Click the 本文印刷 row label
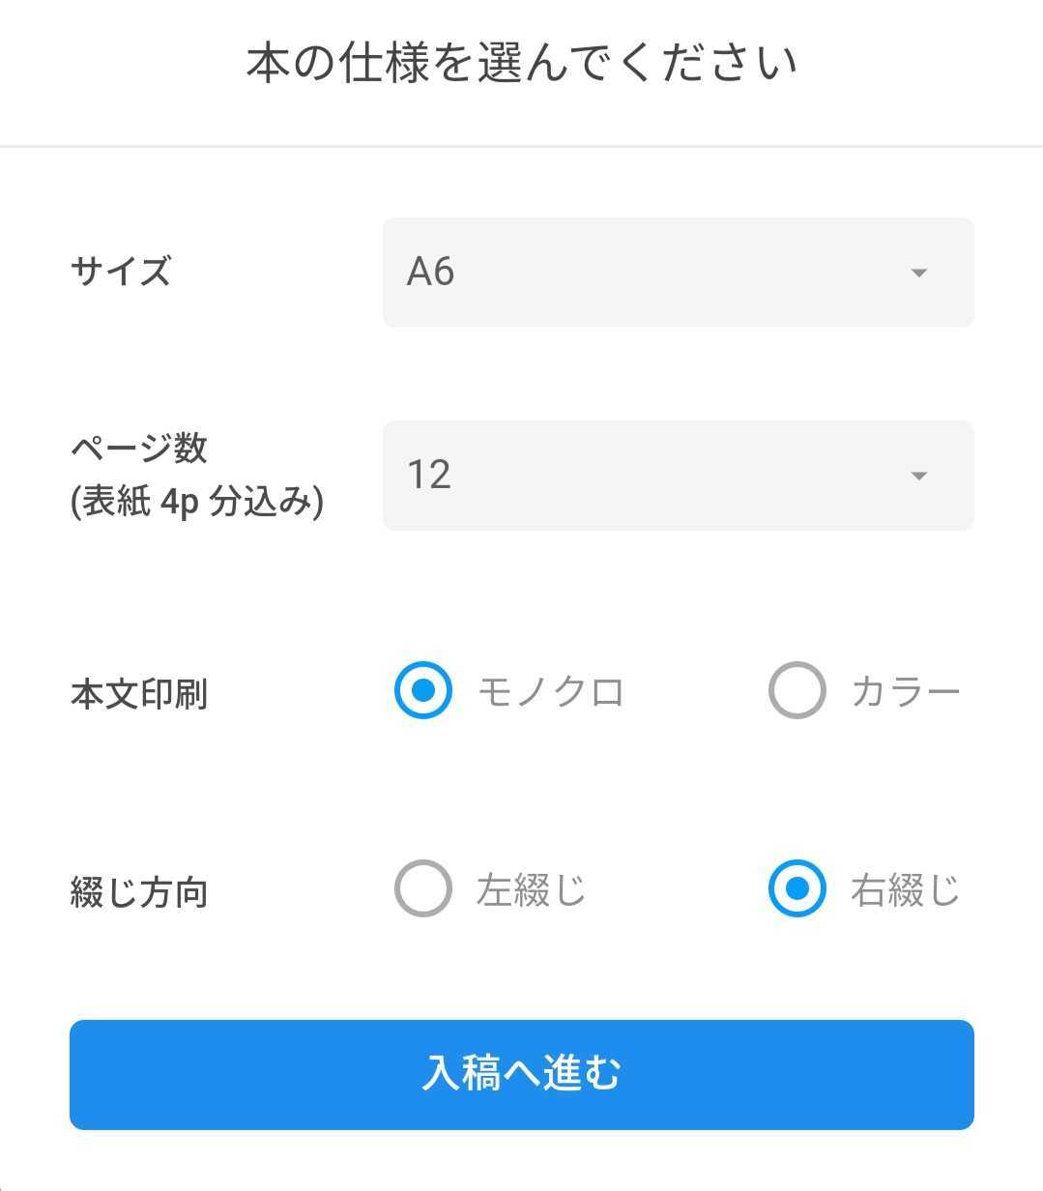This screenshot has width=1043, height=1191. point(139,694)
